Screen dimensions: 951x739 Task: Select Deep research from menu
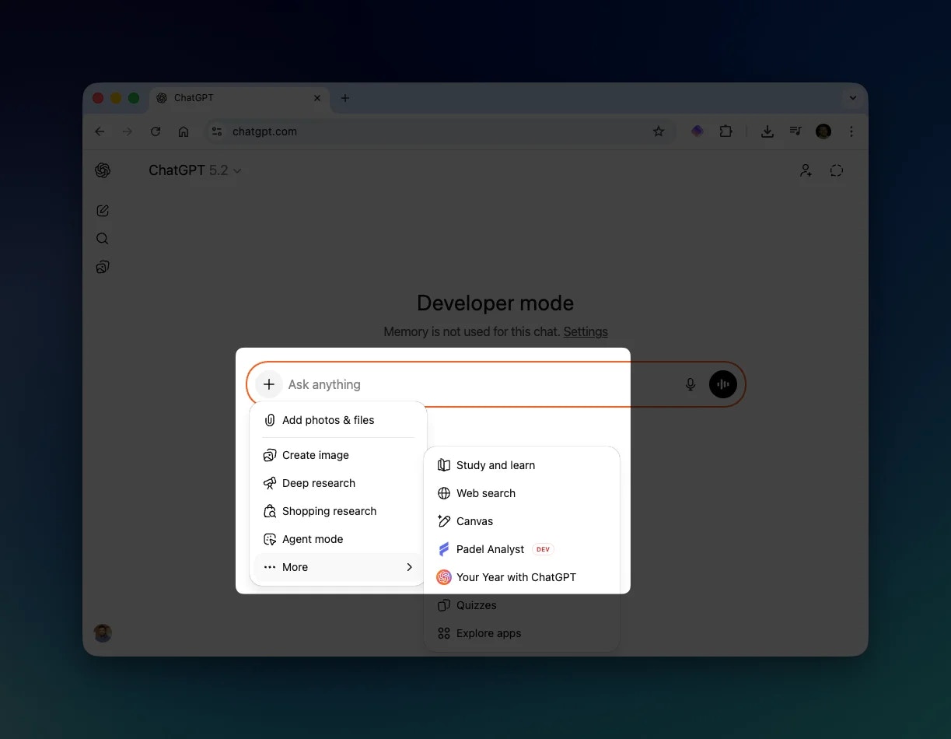pos(338,483)
